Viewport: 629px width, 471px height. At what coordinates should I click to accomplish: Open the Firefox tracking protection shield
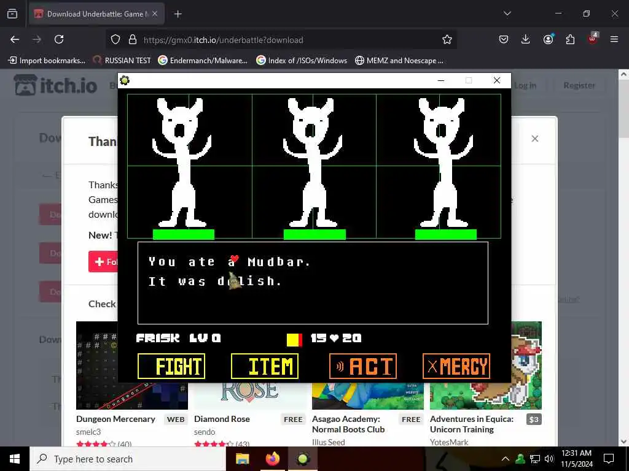115,40
